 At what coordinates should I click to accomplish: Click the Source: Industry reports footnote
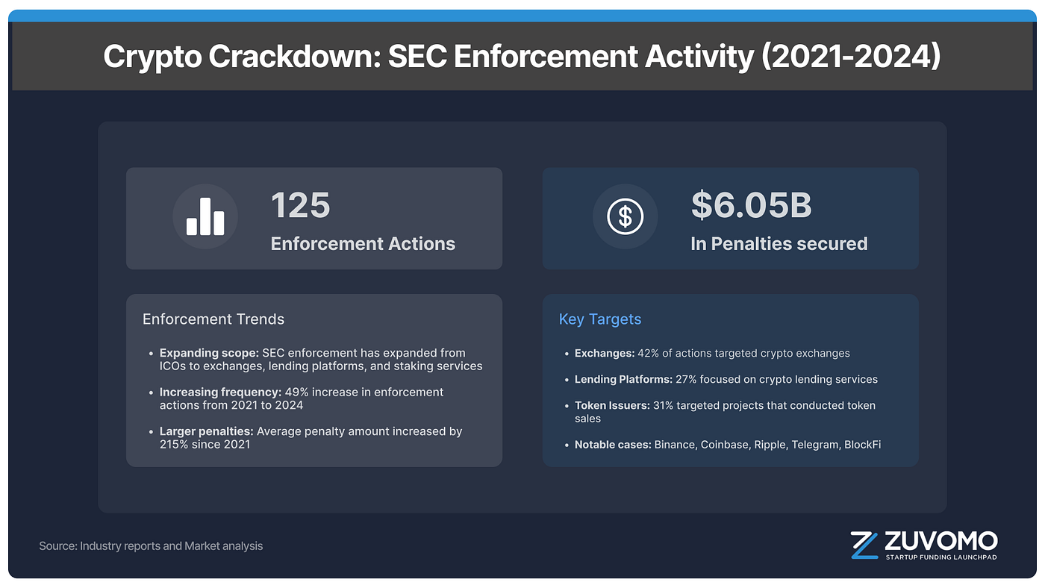[151, 546]
